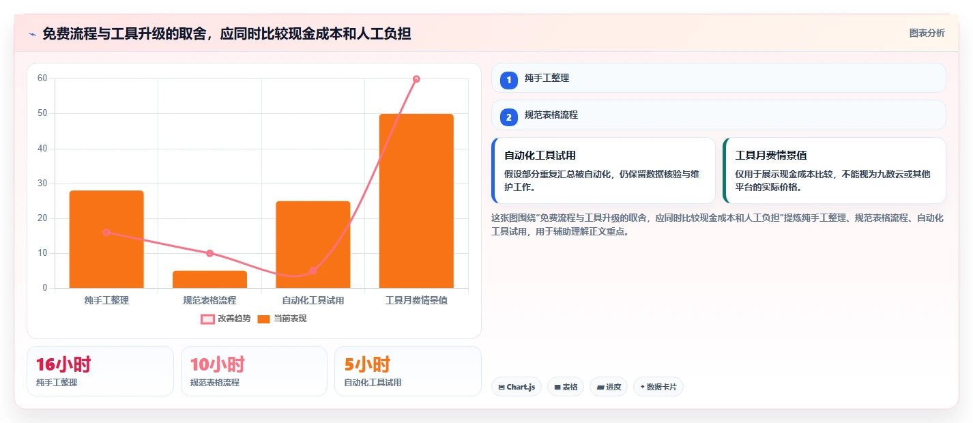This screenshot has height=423, width=973.
Task: Click the pink 改善趋势 legend swatch
Action: (x=207, y=319)
